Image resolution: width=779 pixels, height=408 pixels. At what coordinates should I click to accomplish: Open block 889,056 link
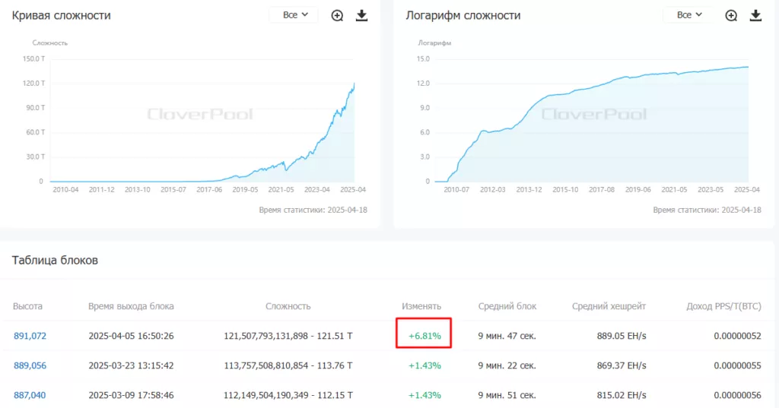point(30,365)
